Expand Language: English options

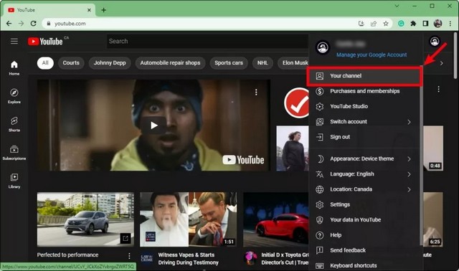[x=363, y=174]
